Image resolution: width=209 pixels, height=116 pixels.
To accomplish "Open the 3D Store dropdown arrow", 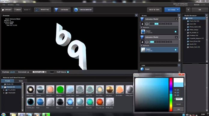I will pyautogui.click(x=178, y=10).
